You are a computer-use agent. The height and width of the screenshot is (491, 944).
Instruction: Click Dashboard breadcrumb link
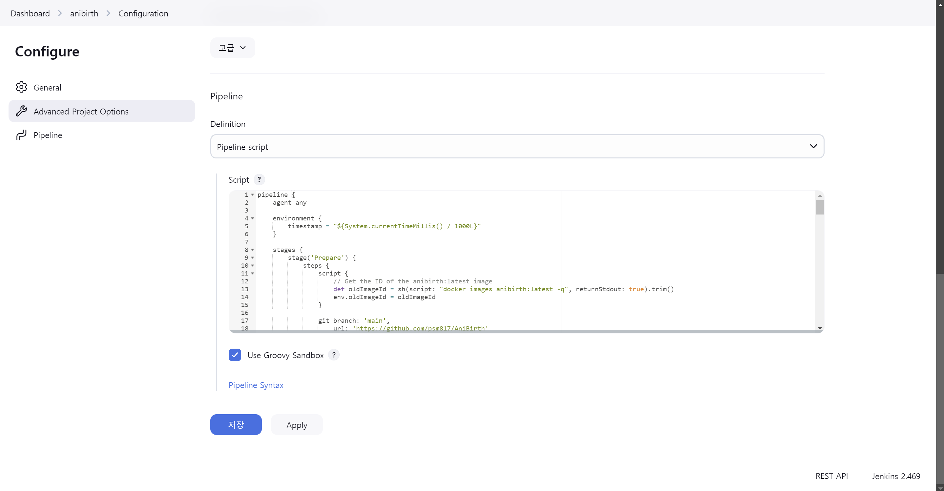(x=30, y=13)
